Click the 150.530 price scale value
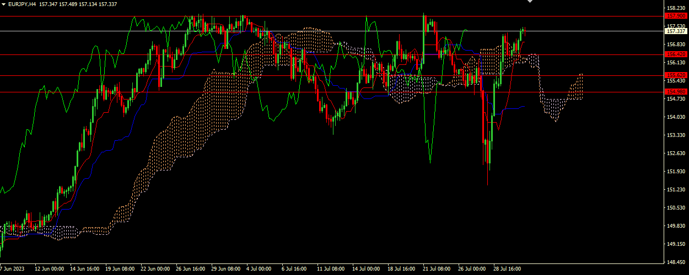Image resolution: width=689 pixels, height=275 pixels. [676, 208]
